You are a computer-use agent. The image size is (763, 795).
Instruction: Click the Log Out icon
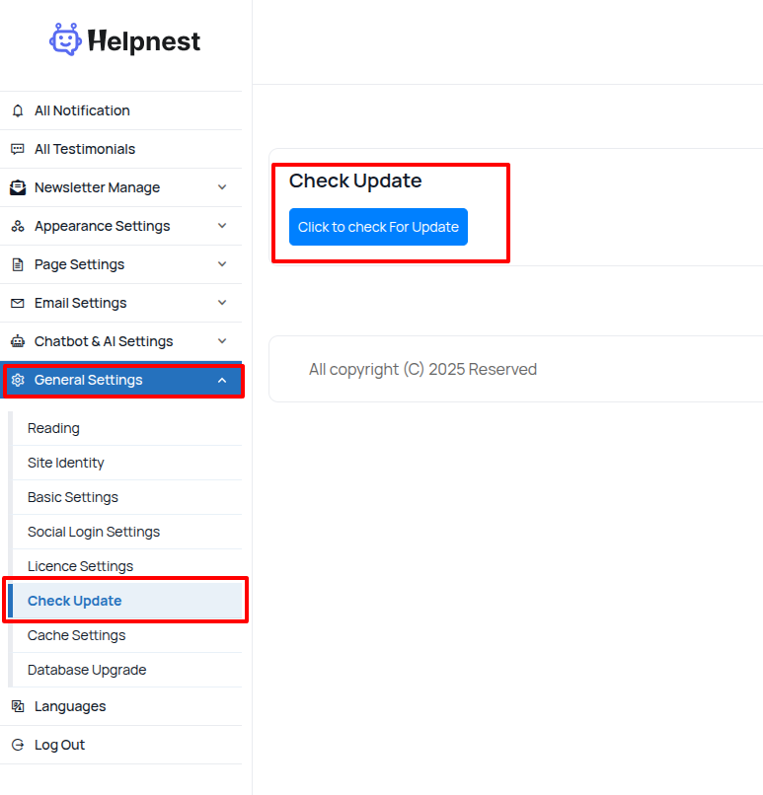click(x=18, y=745)
